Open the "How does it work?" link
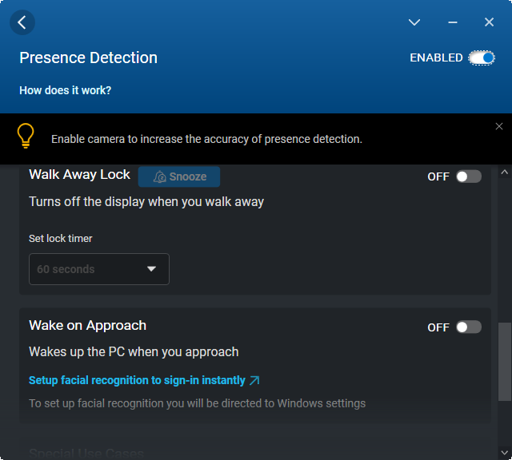The height and width of the screenshot is (460, 512). pyautogui.click(x=66, y=90)
